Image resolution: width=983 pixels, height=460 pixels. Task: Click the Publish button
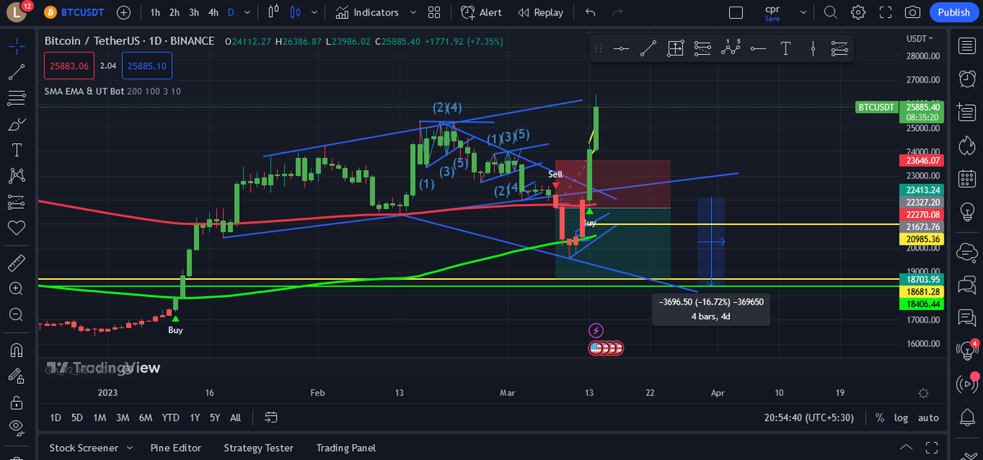pyautogui.click(x=954, y=12)
